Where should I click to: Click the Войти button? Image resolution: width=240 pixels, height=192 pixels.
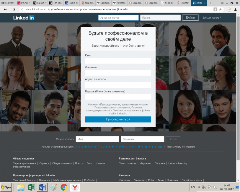click(x=190, y=18)
